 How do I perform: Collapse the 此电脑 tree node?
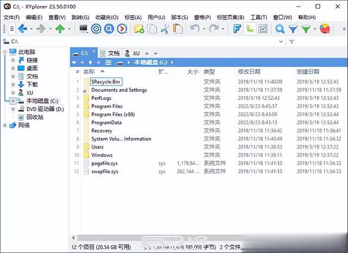[5, 52]
